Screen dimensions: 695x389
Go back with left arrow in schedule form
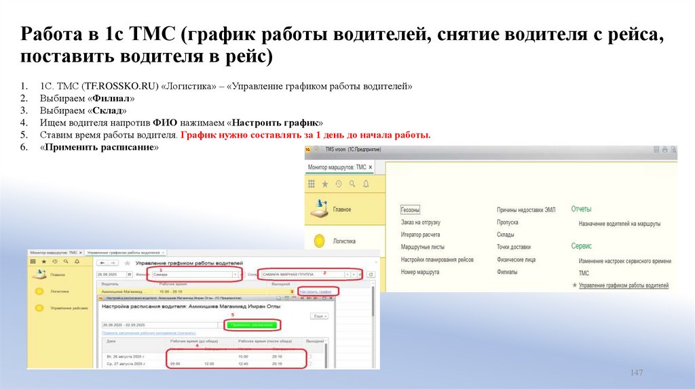(x=102, y=263)
